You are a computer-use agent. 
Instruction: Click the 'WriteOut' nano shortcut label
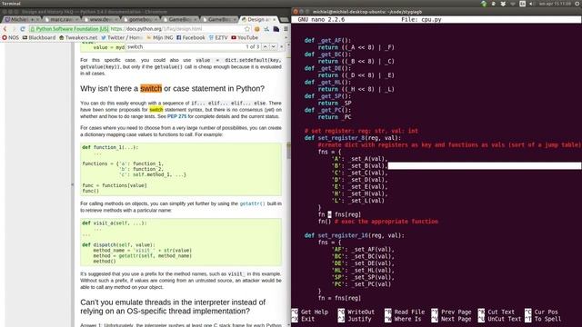[x=361, y=312]
